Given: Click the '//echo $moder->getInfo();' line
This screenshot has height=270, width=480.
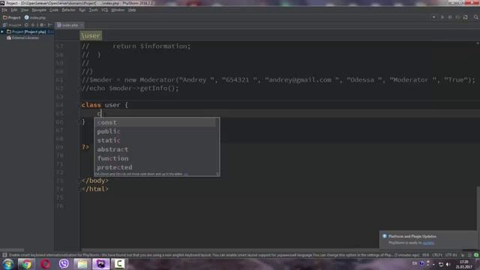Looking at the screenshot, I should (130, 88).
